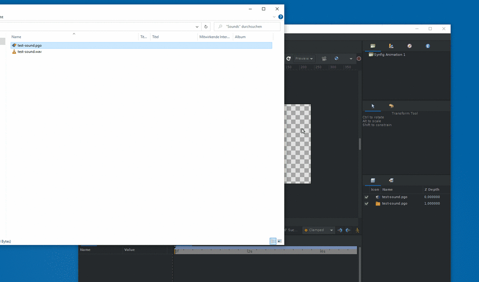
Task: Click the Explorer refresh button beside the address bar
Action: click(x=206, y=27)
